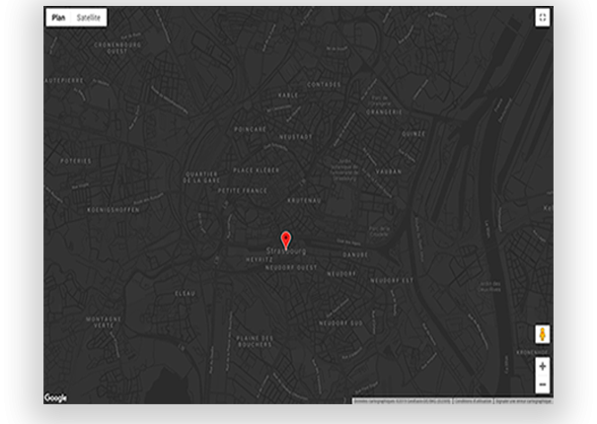Click the Données cartographiques attribution text
This screenshot has height=424, width=597.
(403, 400)
